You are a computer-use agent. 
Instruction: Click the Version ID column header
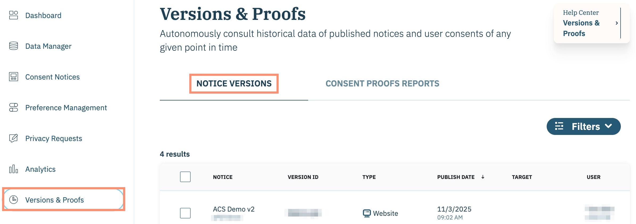coord(303,177)
